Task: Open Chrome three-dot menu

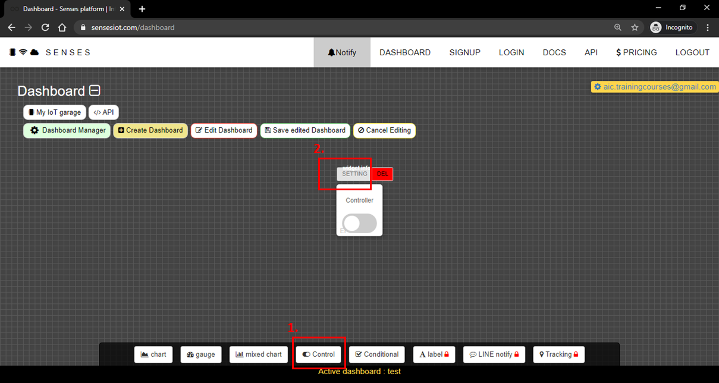Action: [x=708, y=27]
